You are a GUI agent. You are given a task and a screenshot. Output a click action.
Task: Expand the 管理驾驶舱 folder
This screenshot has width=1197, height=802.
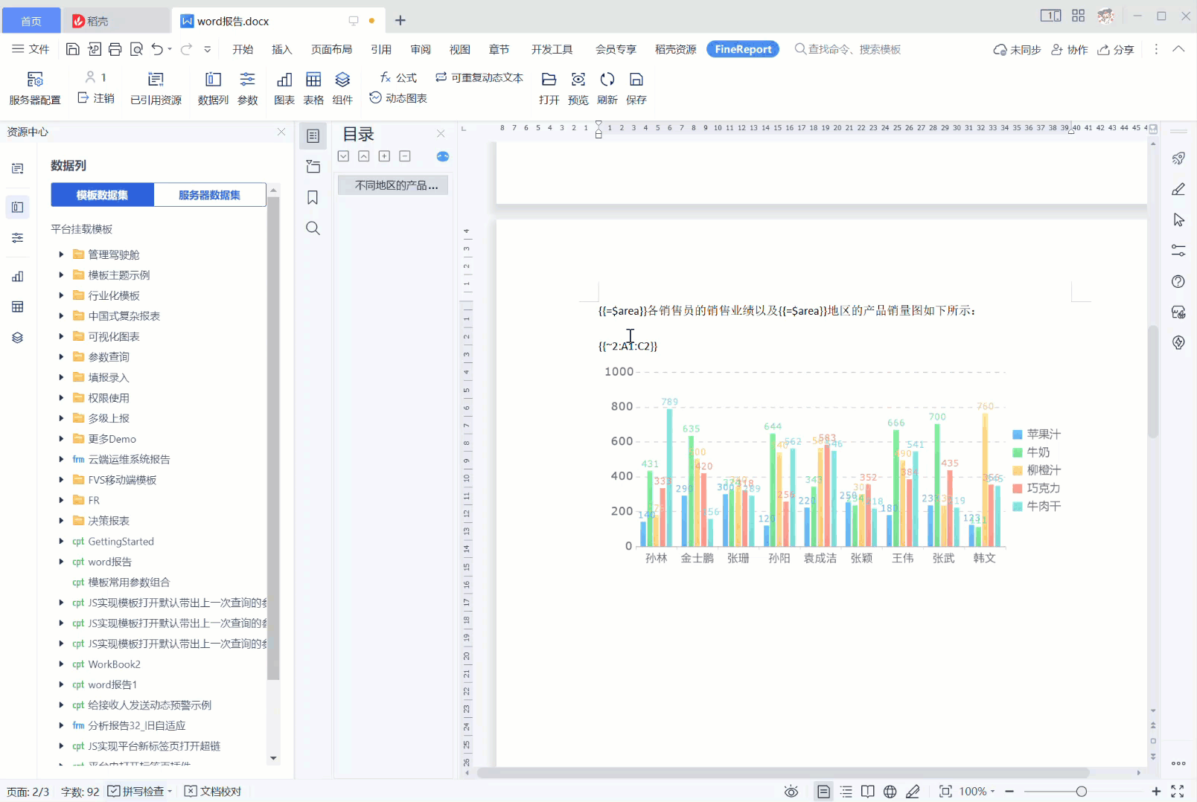pos(61,254)
